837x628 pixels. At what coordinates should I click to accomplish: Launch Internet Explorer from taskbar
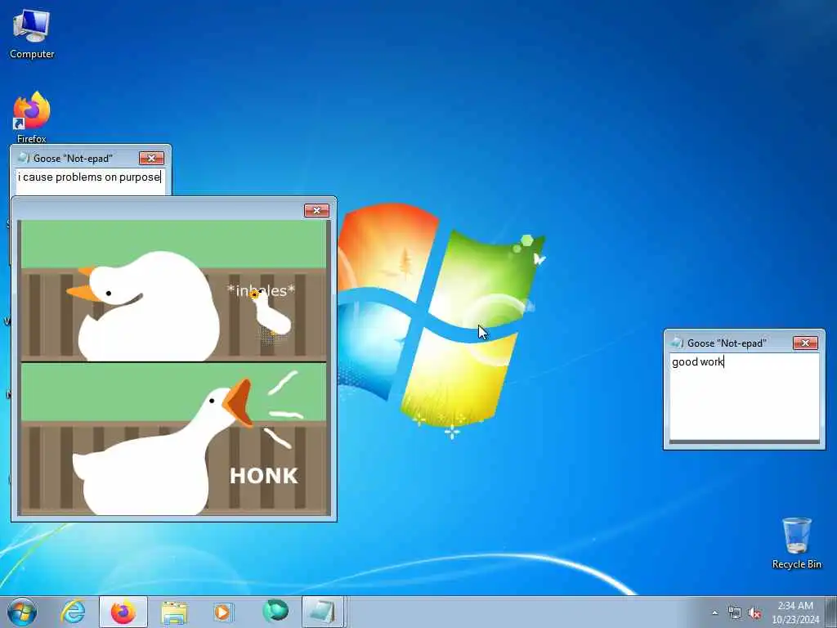73,612
